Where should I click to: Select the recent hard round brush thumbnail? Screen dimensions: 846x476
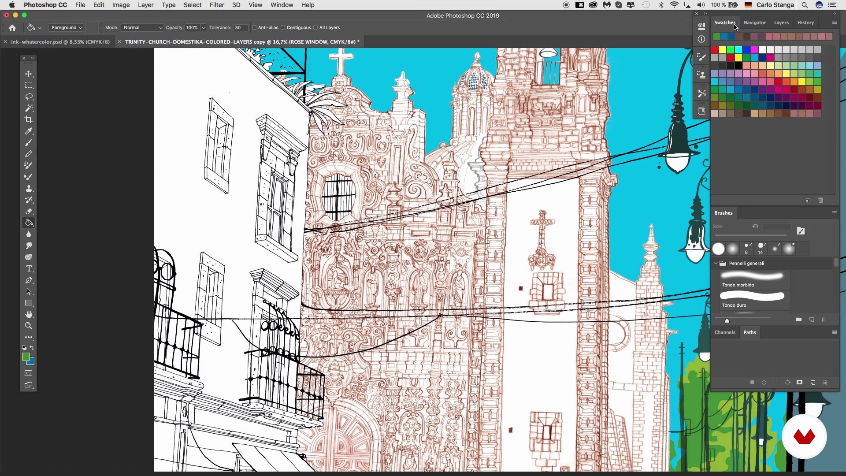point(718,249)
